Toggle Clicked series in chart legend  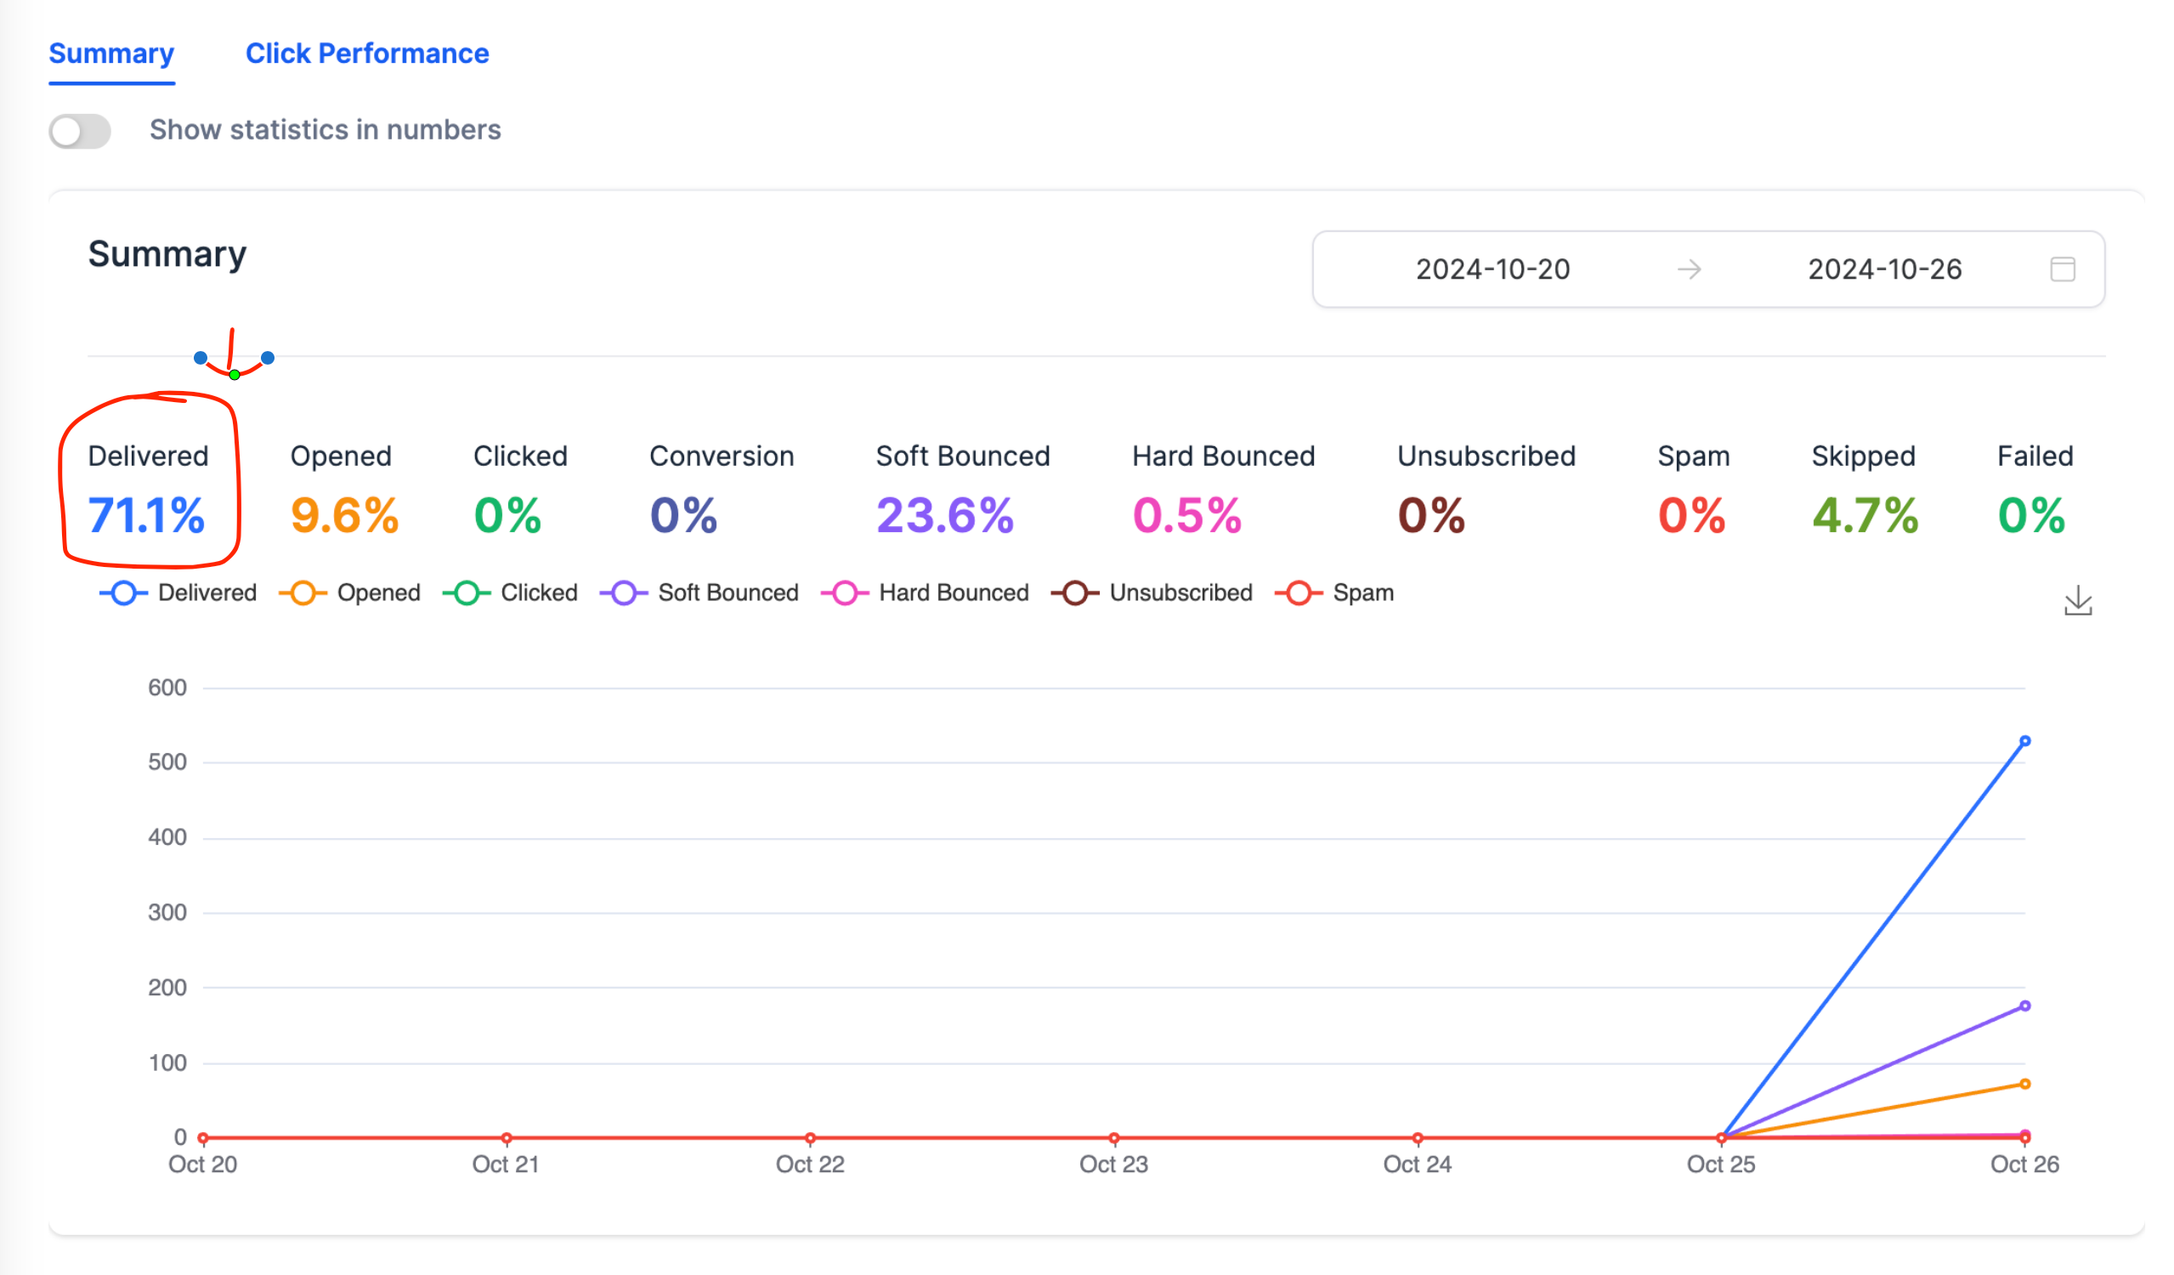click(510, 592)
